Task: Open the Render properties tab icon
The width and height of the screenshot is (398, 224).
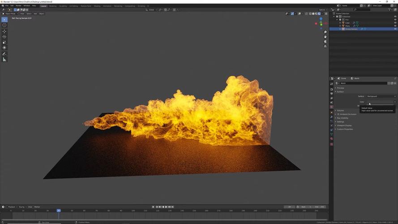Action: 331,90
